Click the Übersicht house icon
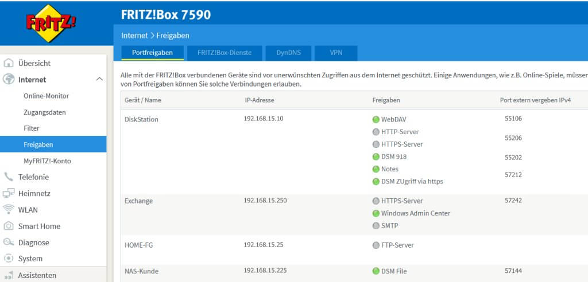 click(x=8, y=63)
